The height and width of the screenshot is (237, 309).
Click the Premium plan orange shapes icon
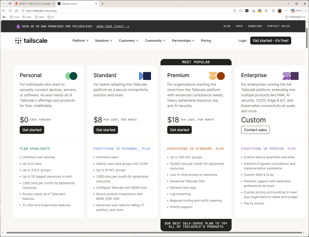[217, 76]
